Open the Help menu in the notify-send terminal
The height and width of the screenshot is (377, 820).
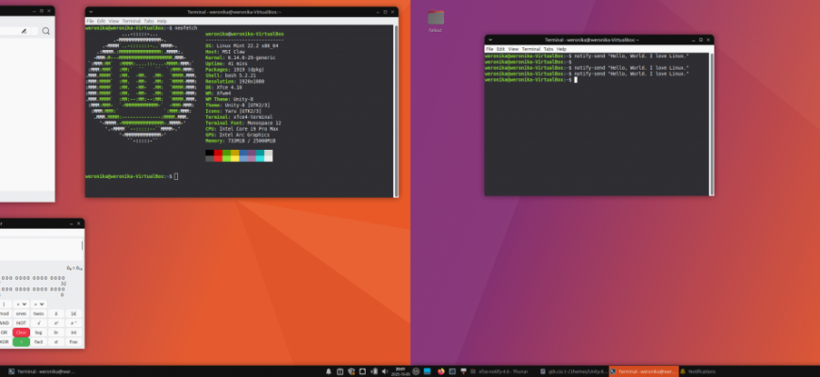(x=561, y=48)
